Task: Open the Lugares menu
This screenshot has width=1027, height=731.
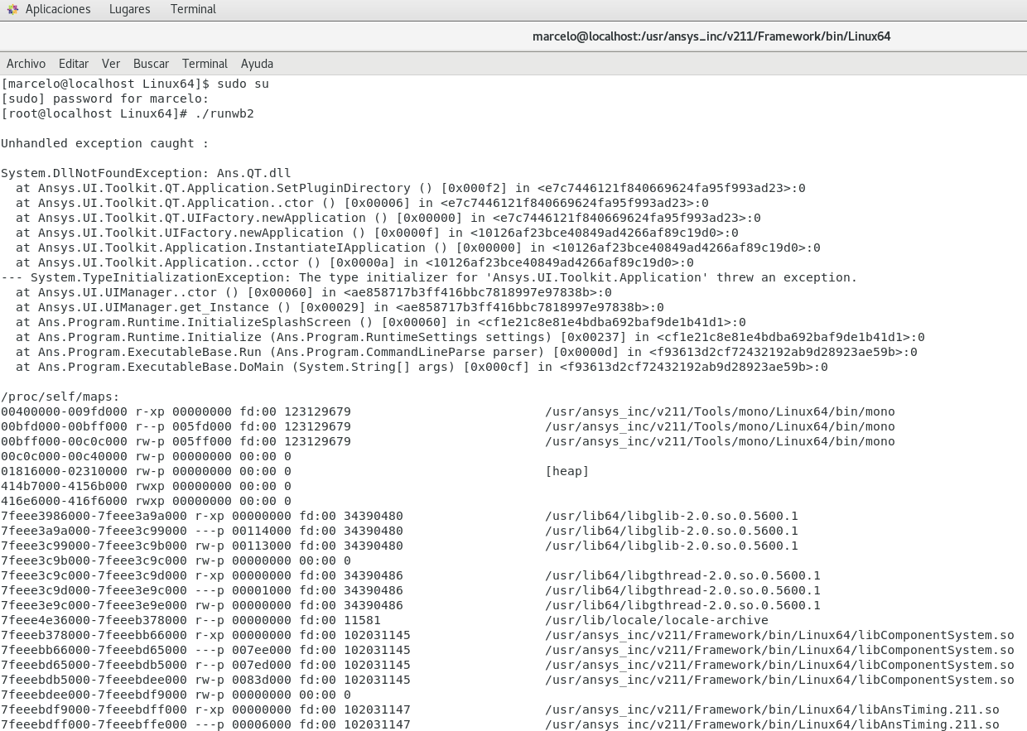Action: 130,9
